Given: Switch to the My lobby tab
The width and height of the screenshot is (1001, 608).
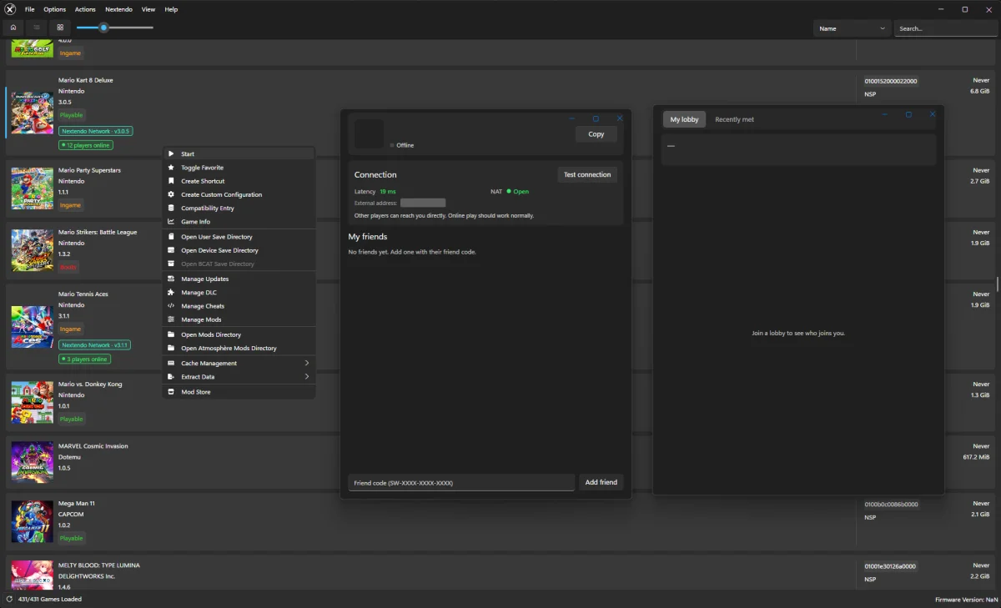Looking at the screenshot, I should (685, 119).
